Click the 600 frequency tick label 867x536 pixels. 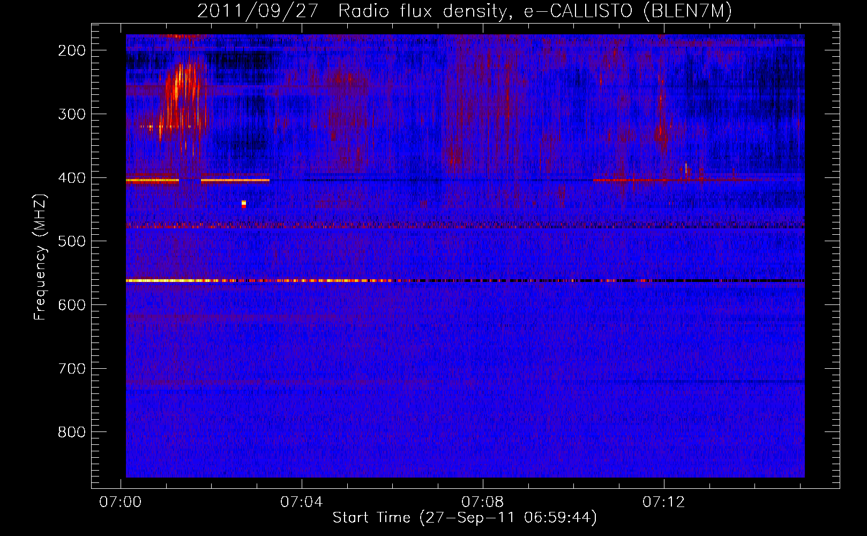click(x=72, y=305)
